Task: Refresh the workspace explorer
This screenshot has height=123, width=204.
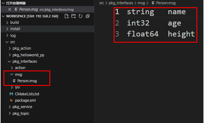Action: coord(80,16)
